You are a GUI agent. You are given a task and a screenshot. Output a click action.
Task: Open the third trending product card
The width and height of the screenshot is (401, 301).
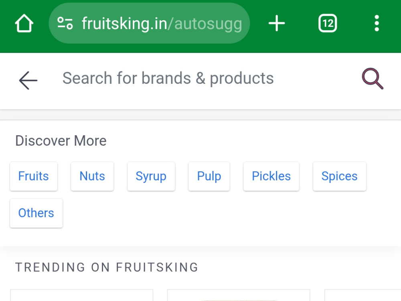pyautogui.click(x=363, y=295)
